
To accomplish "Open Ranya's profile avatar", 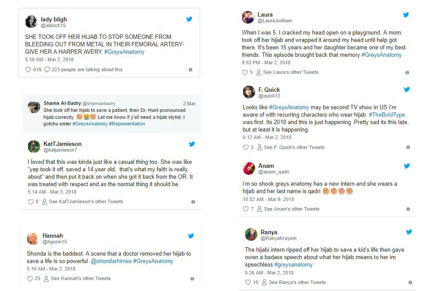I will pyautogui.click(x=251, y=234).
